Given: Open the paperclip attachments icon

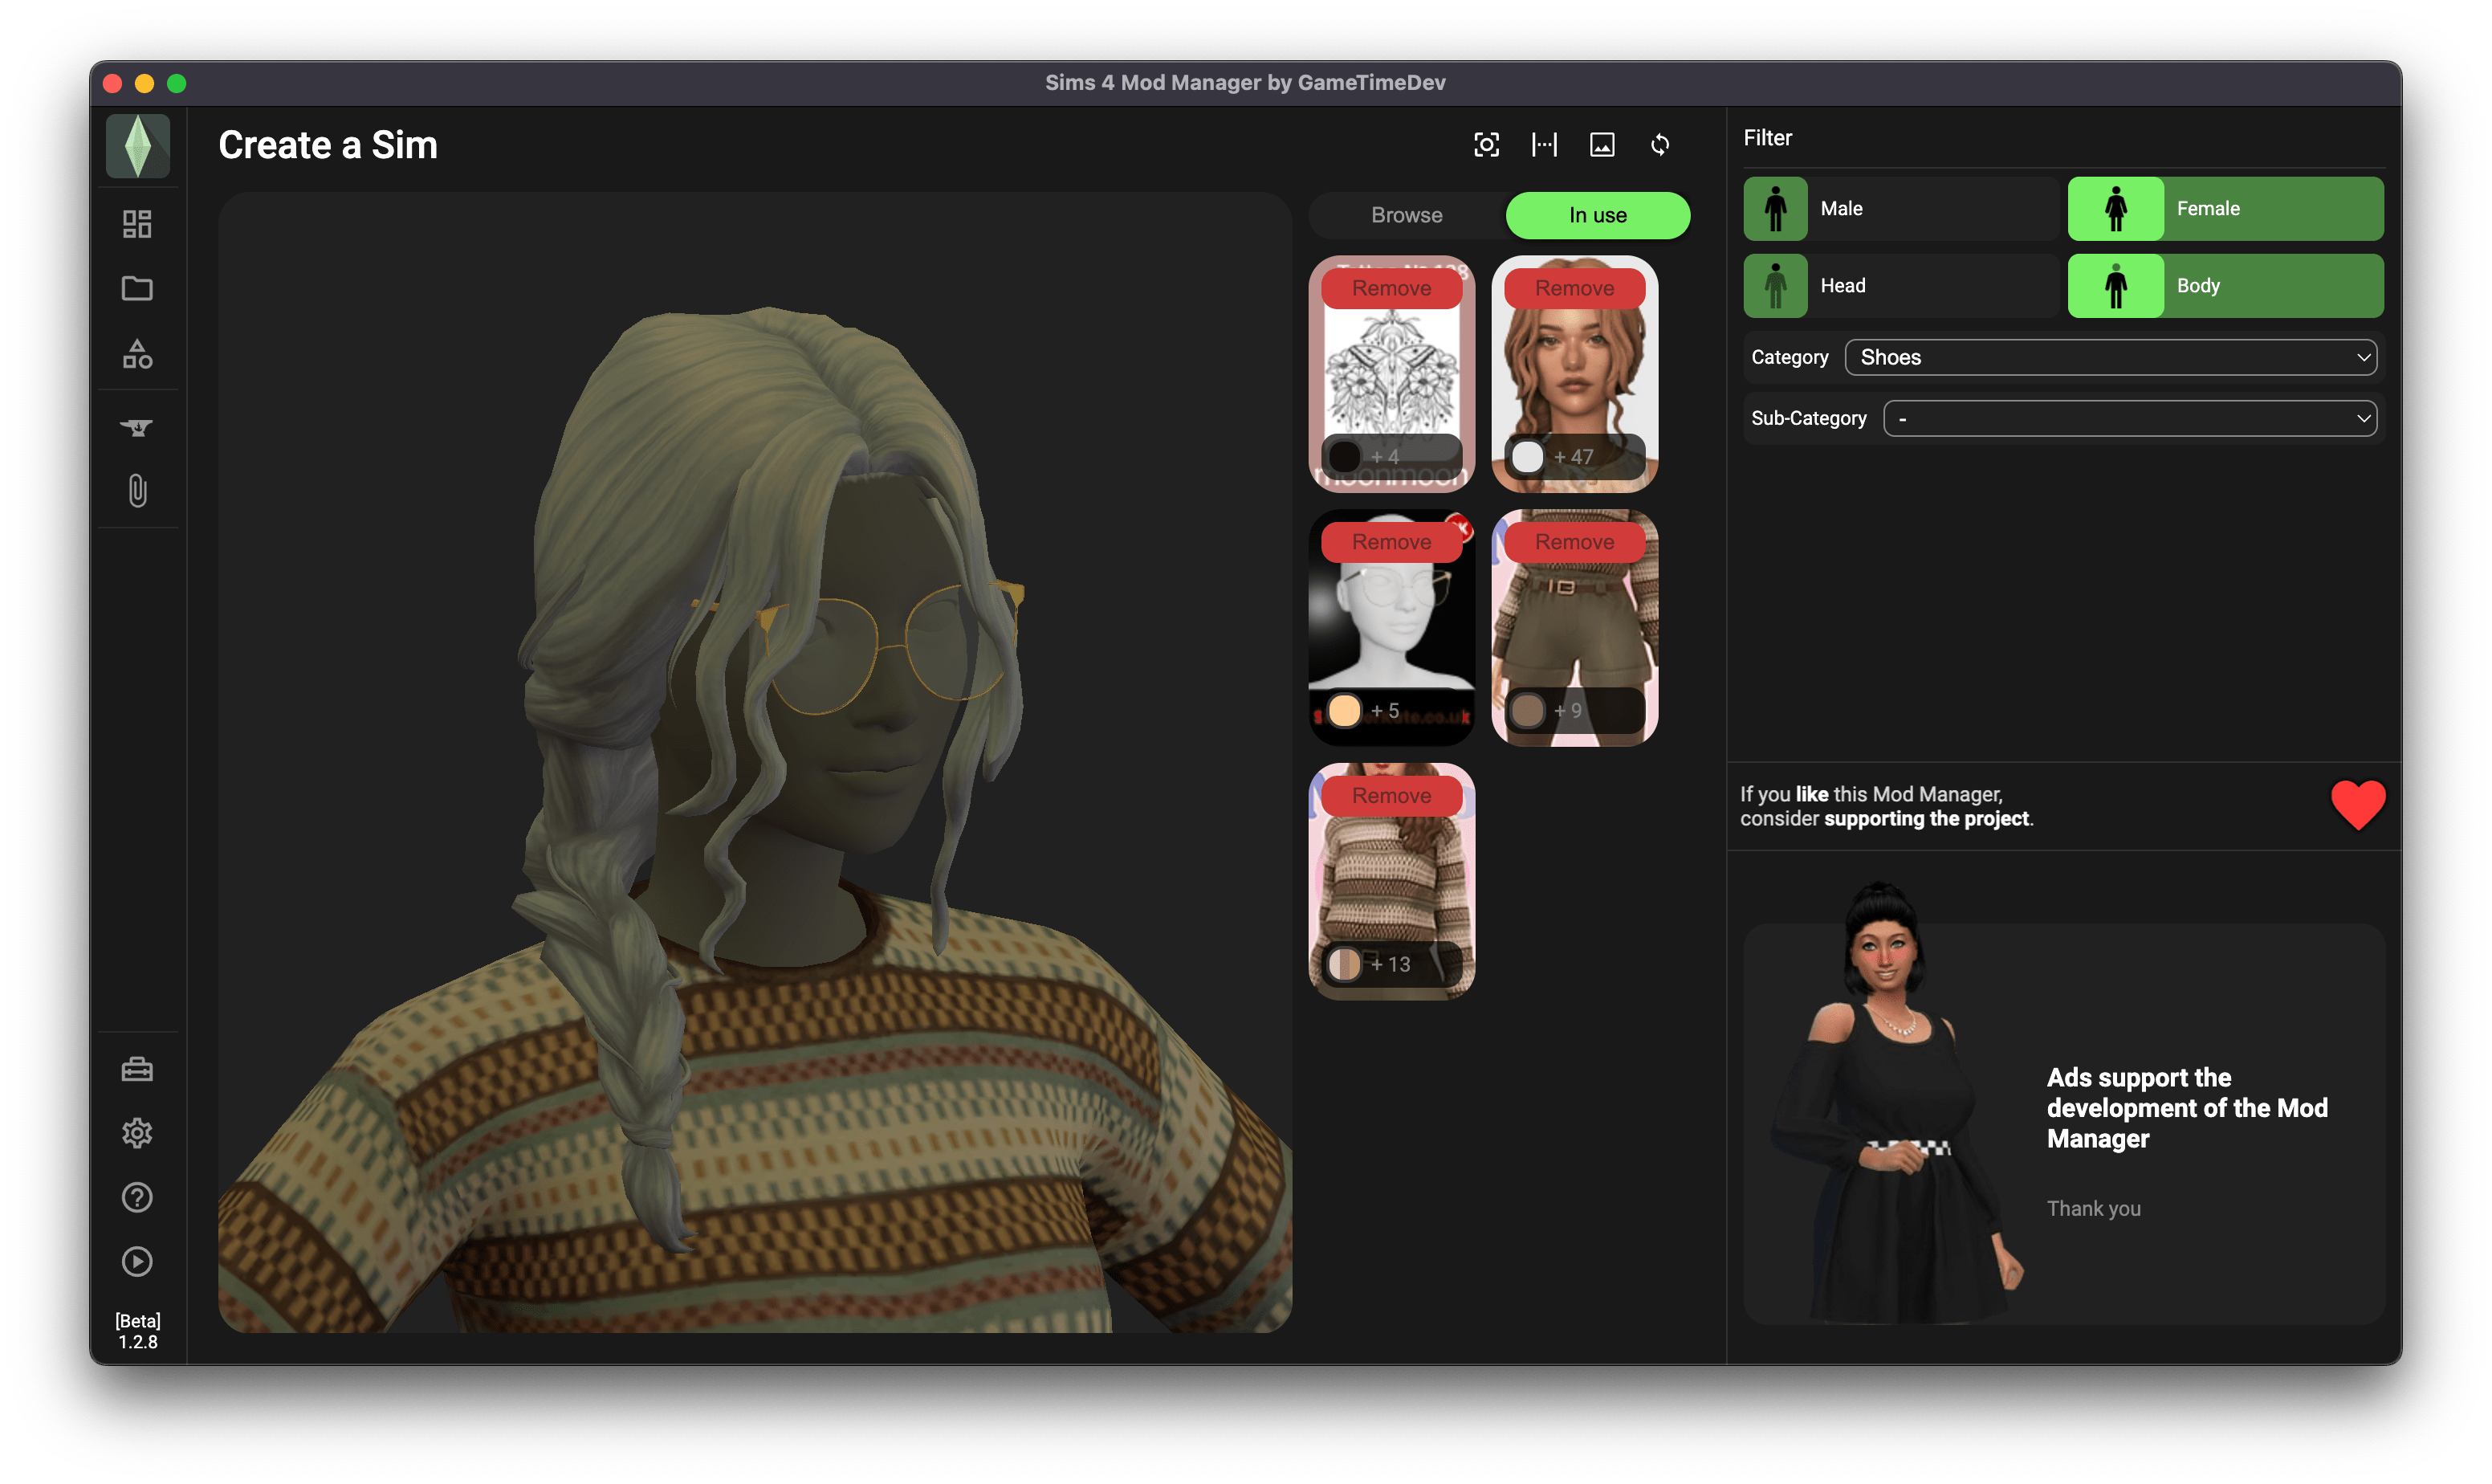Looking at the screenshot, I should click(x=137, y=491).
